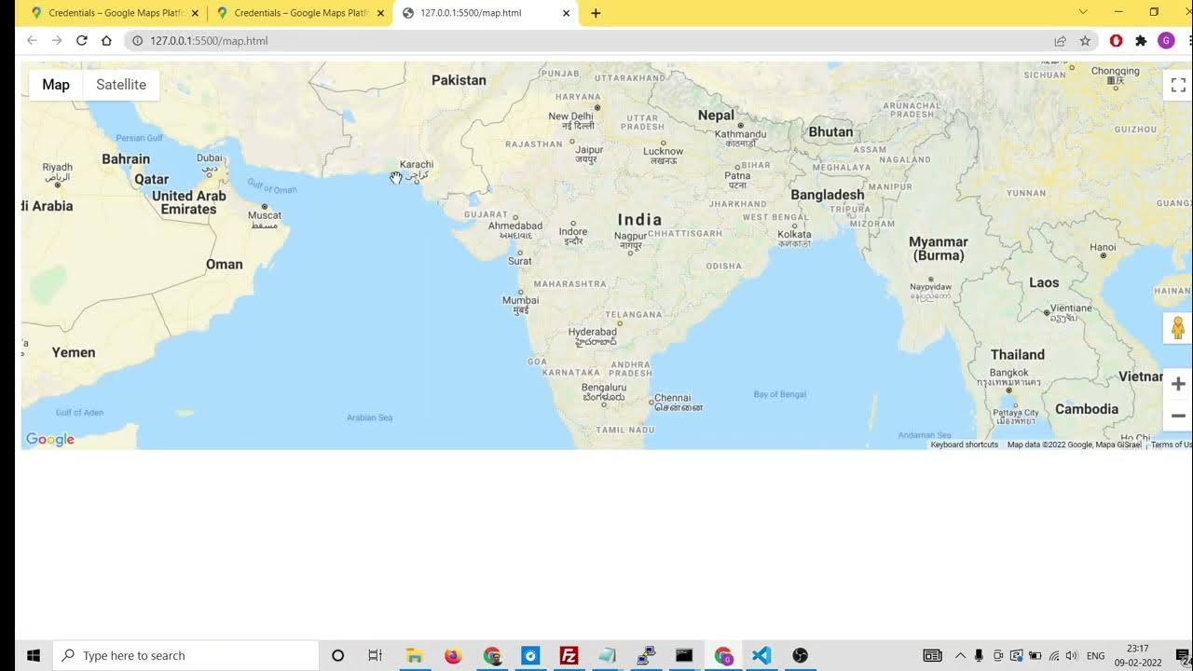Zoom in with the plus button
Screen dimensions: 1193x671
point(1178,384)
